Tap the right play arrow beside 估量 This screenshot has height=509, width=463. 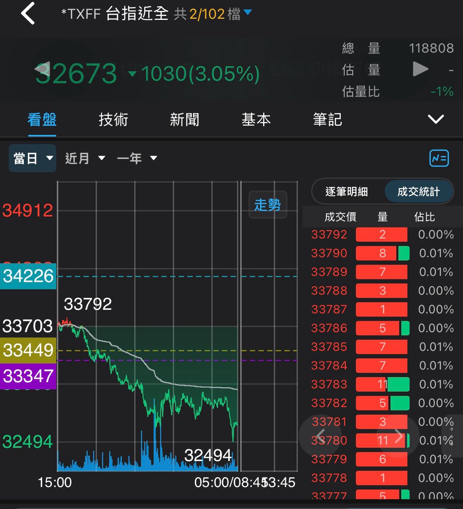(420, 69)
